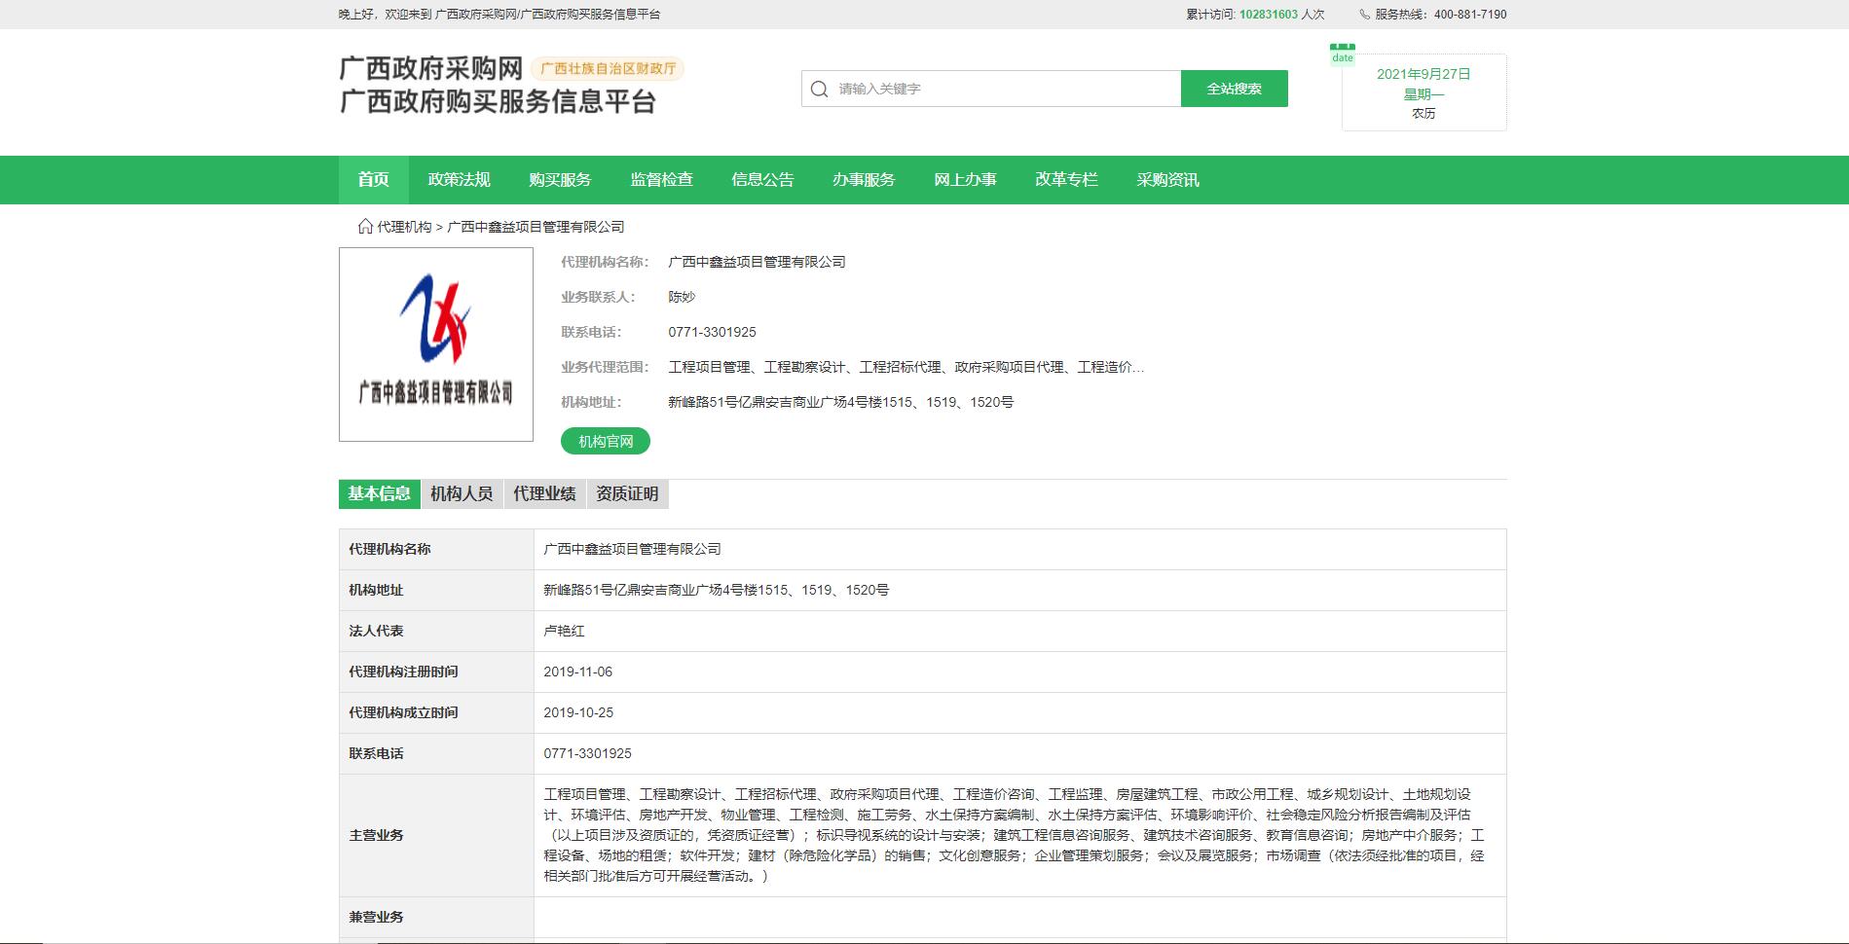Click founding date 2019-10-25

[x=578, y=712]
